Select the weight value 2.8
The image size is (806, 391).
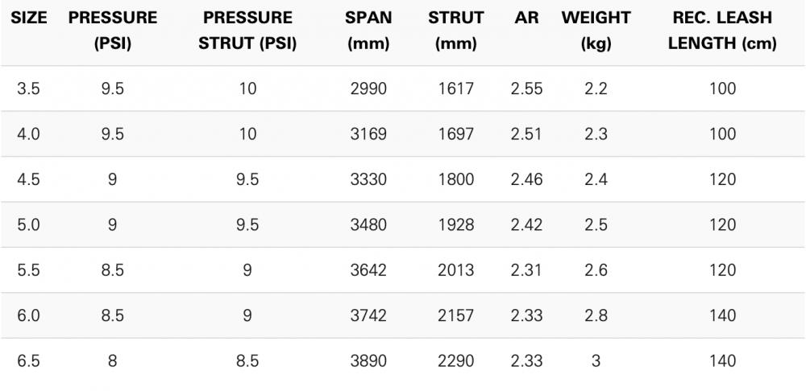(596, 315)
